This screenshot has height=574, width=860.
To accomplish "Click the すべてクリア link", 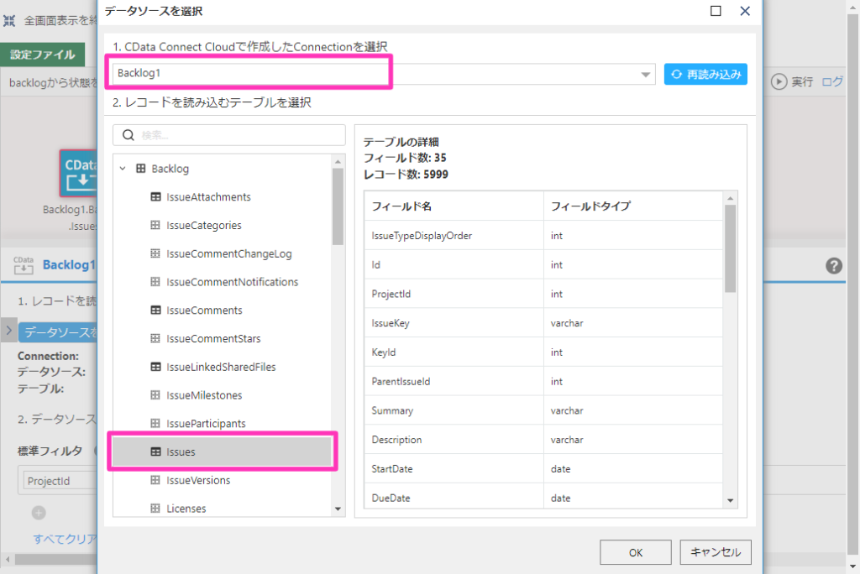I will [65, 539].
